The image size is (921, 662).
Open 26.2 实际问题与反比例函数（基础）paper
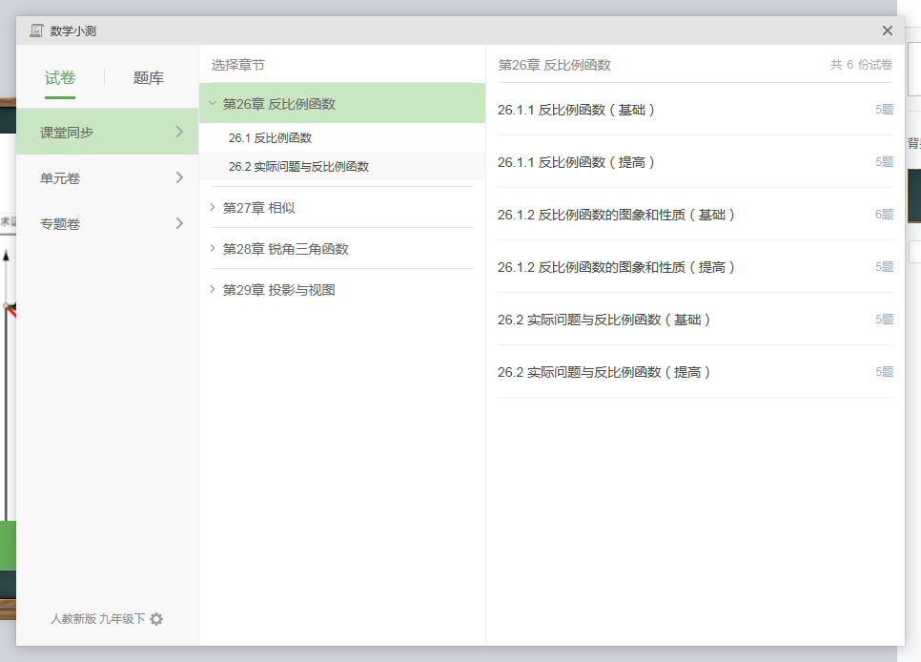point(604,320)
